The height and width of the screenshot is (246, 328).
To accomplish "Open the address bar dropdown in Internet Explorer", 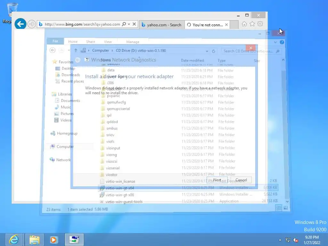I will click(x=129, y=24).
